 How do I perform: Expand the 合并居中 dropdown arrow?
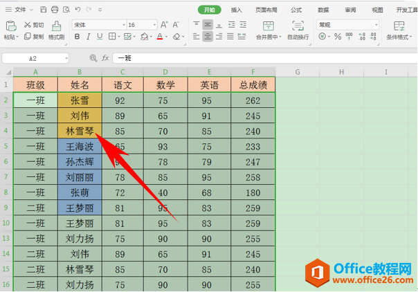tap(280, 37)
